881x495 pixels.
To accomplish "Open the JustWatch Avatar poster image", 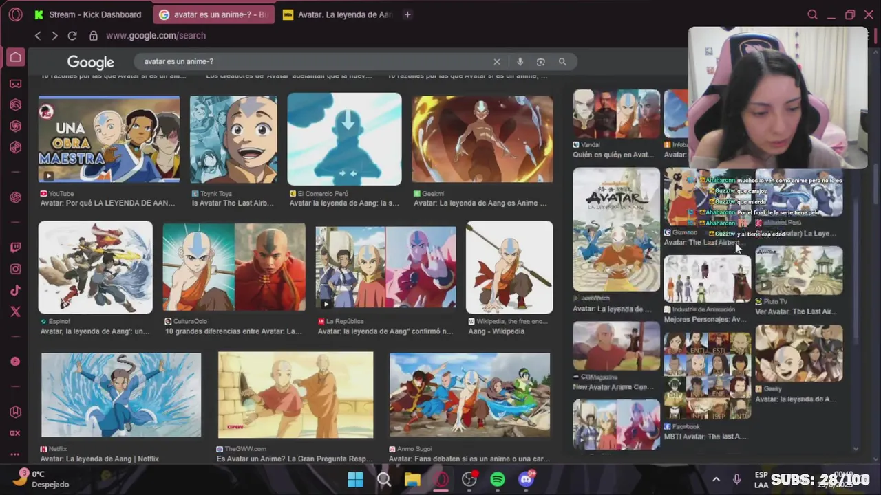I will [x=617, y=230].
